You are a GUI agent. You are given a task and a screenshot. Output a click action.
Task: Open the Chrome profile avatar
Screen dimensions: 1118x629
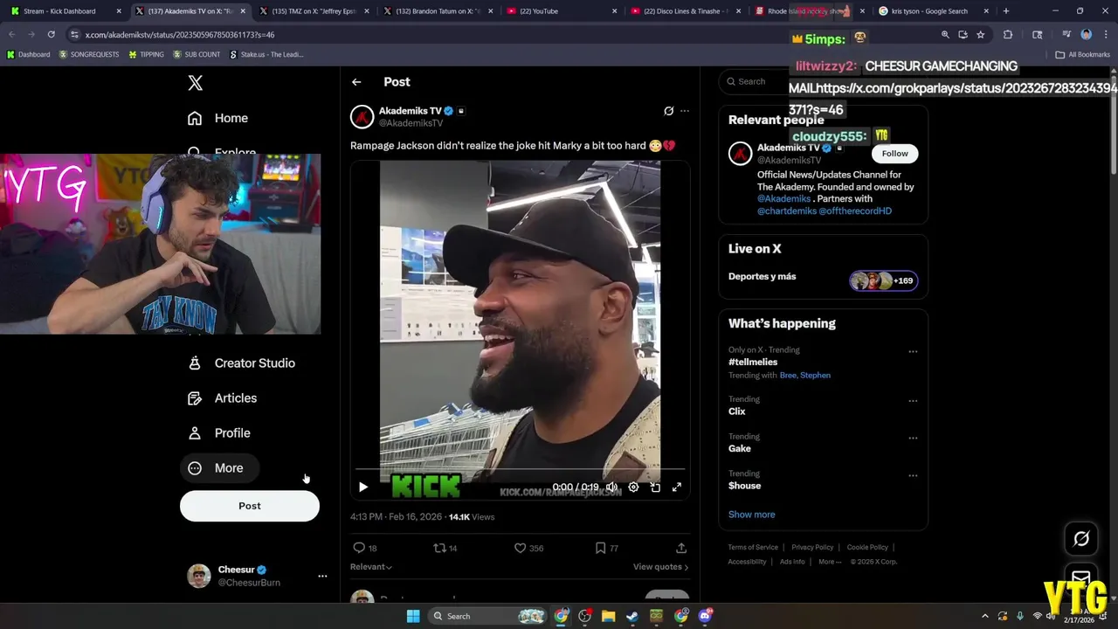click(x=1087, y=35)
